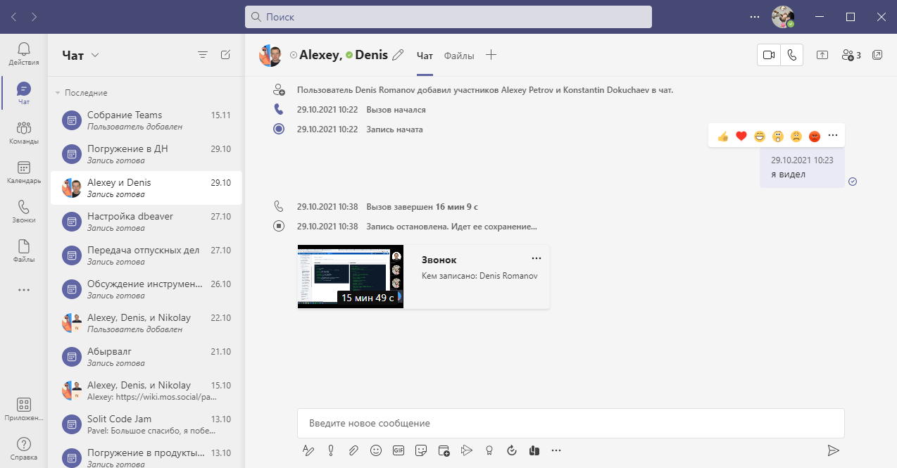The image size is (897, 468).
Task: Add a new tab with plus
Action: click(491, 55)
